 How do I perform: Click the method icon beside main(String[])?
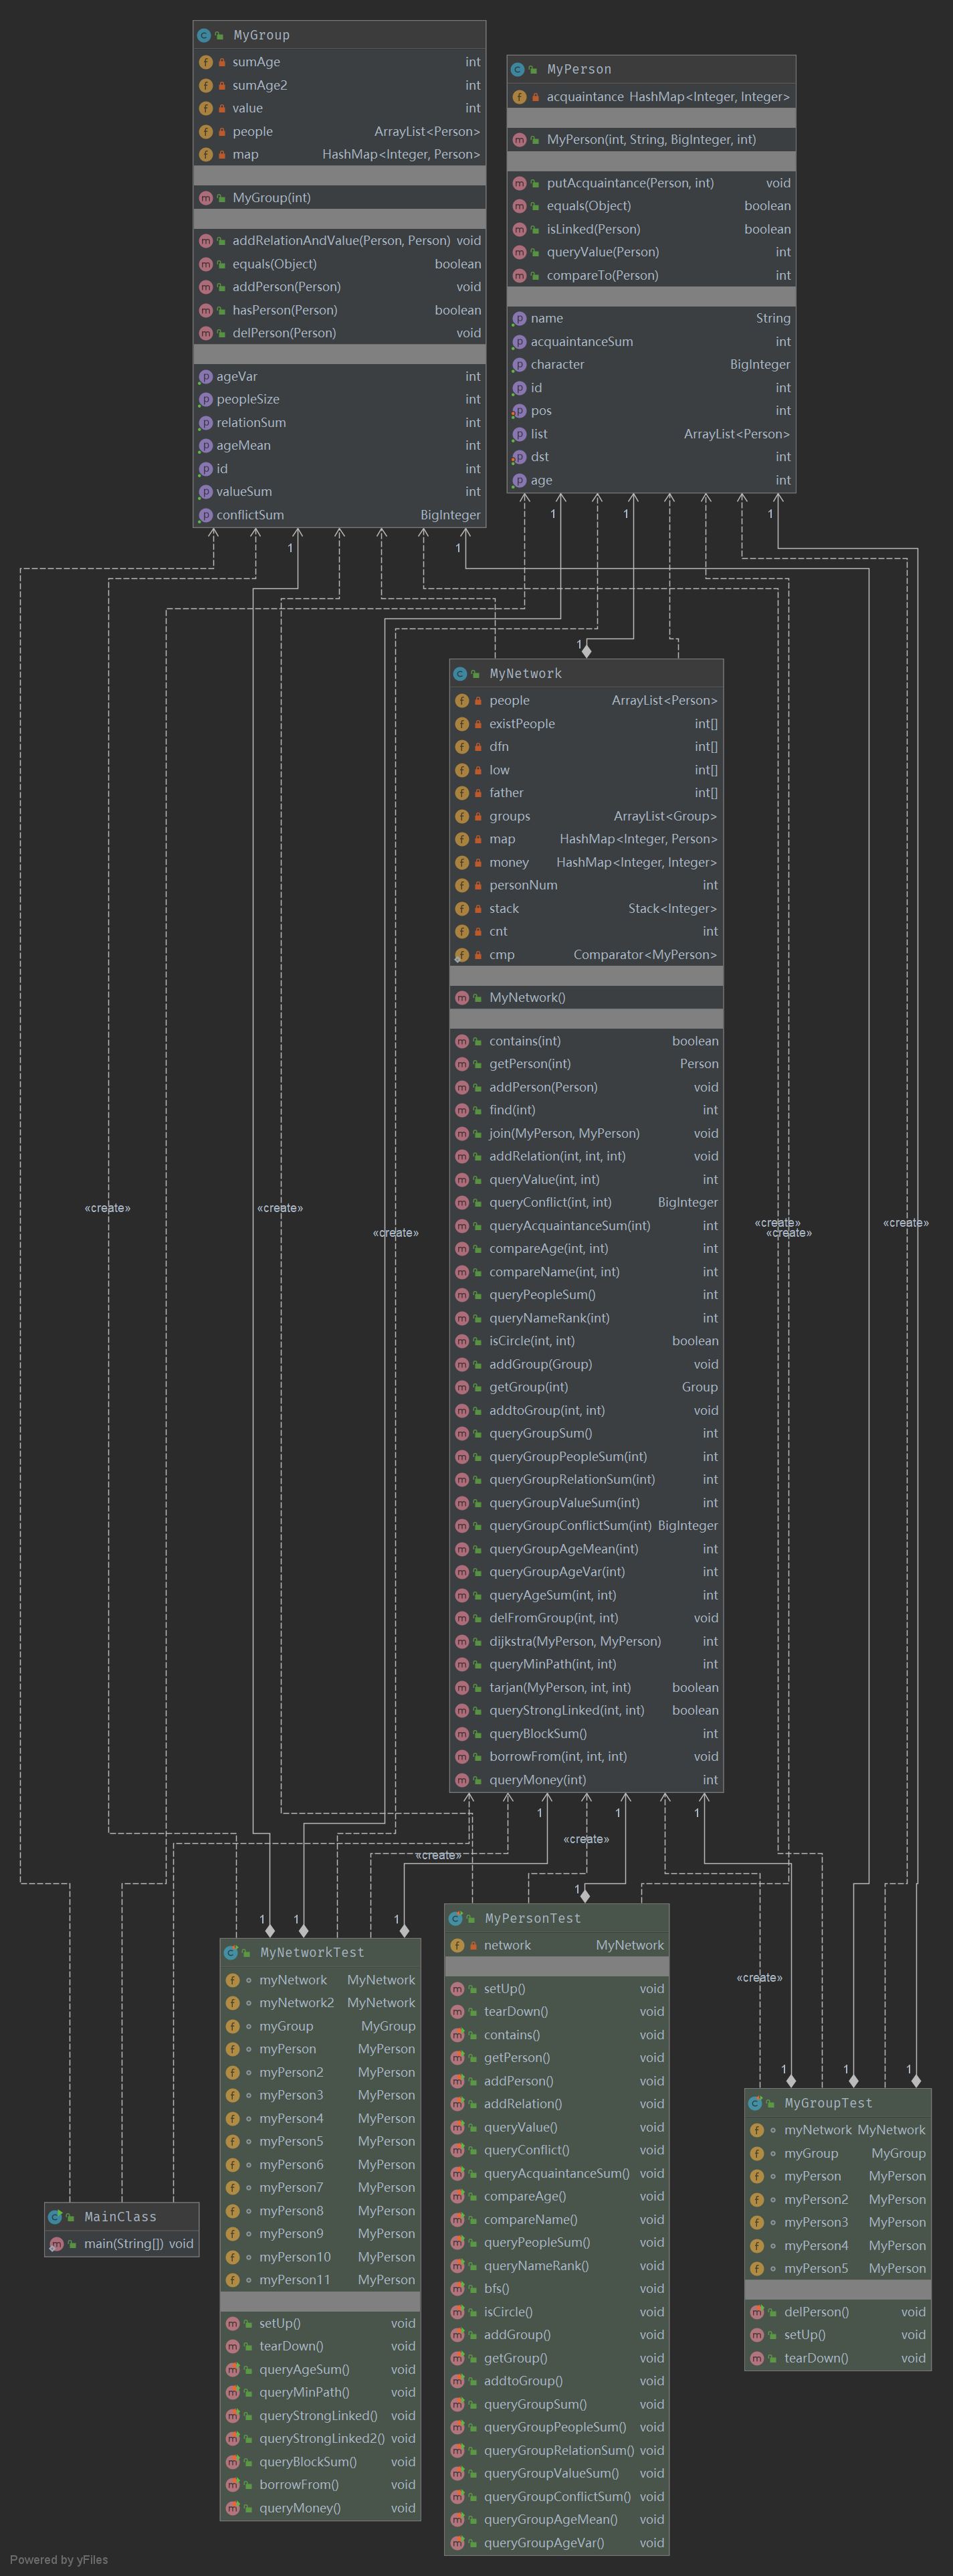(x=57, y=2244)
